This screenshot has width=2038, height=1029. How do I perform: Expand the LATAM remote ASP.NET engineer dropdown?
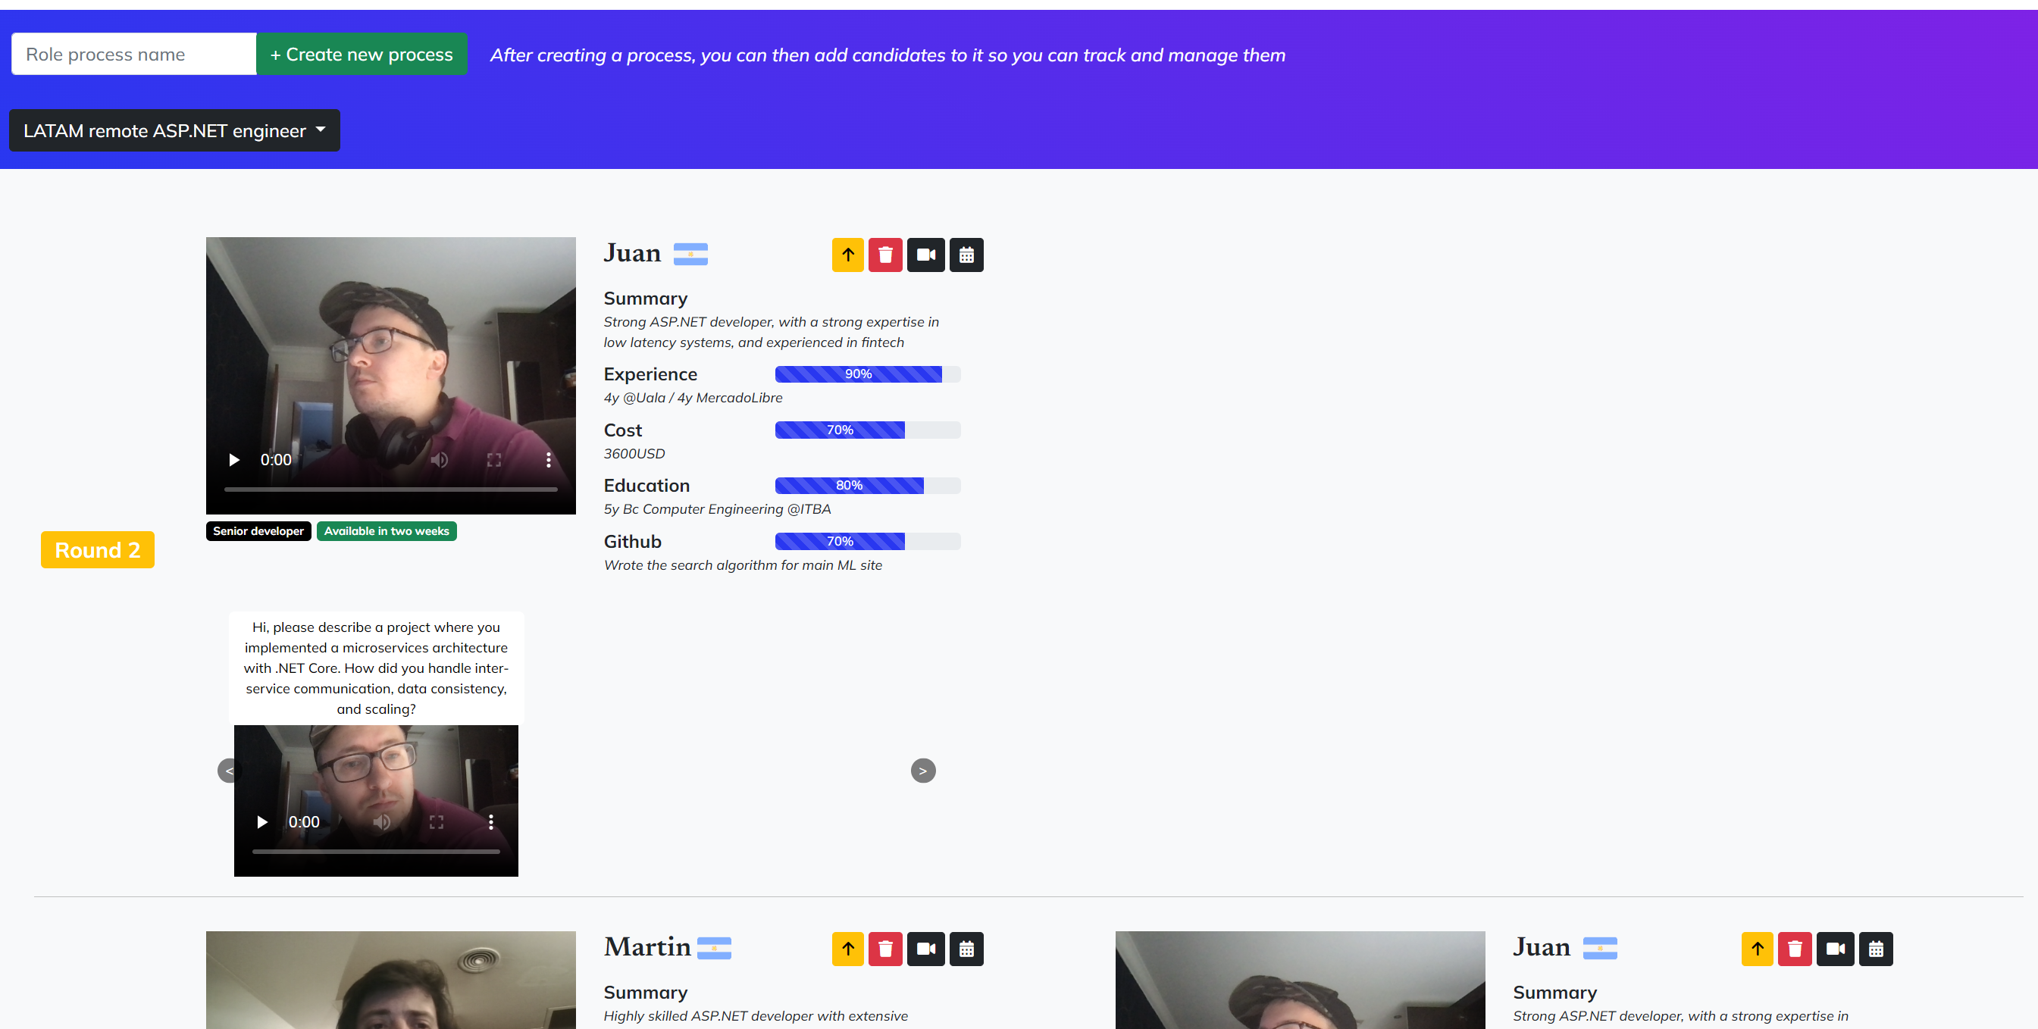click(174, 130)
